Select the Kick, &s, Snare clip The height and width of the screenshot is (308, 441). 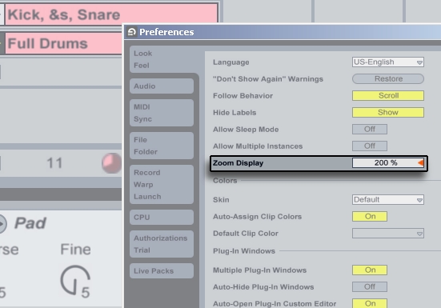point(111,14)
